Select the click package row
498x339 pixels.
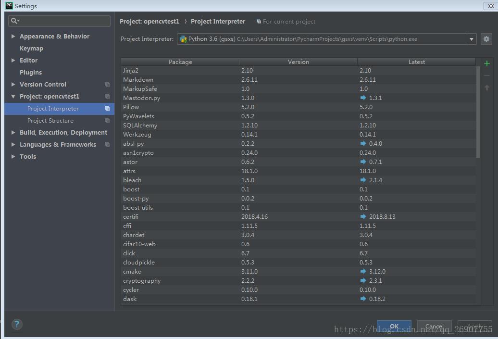[298, 253]
